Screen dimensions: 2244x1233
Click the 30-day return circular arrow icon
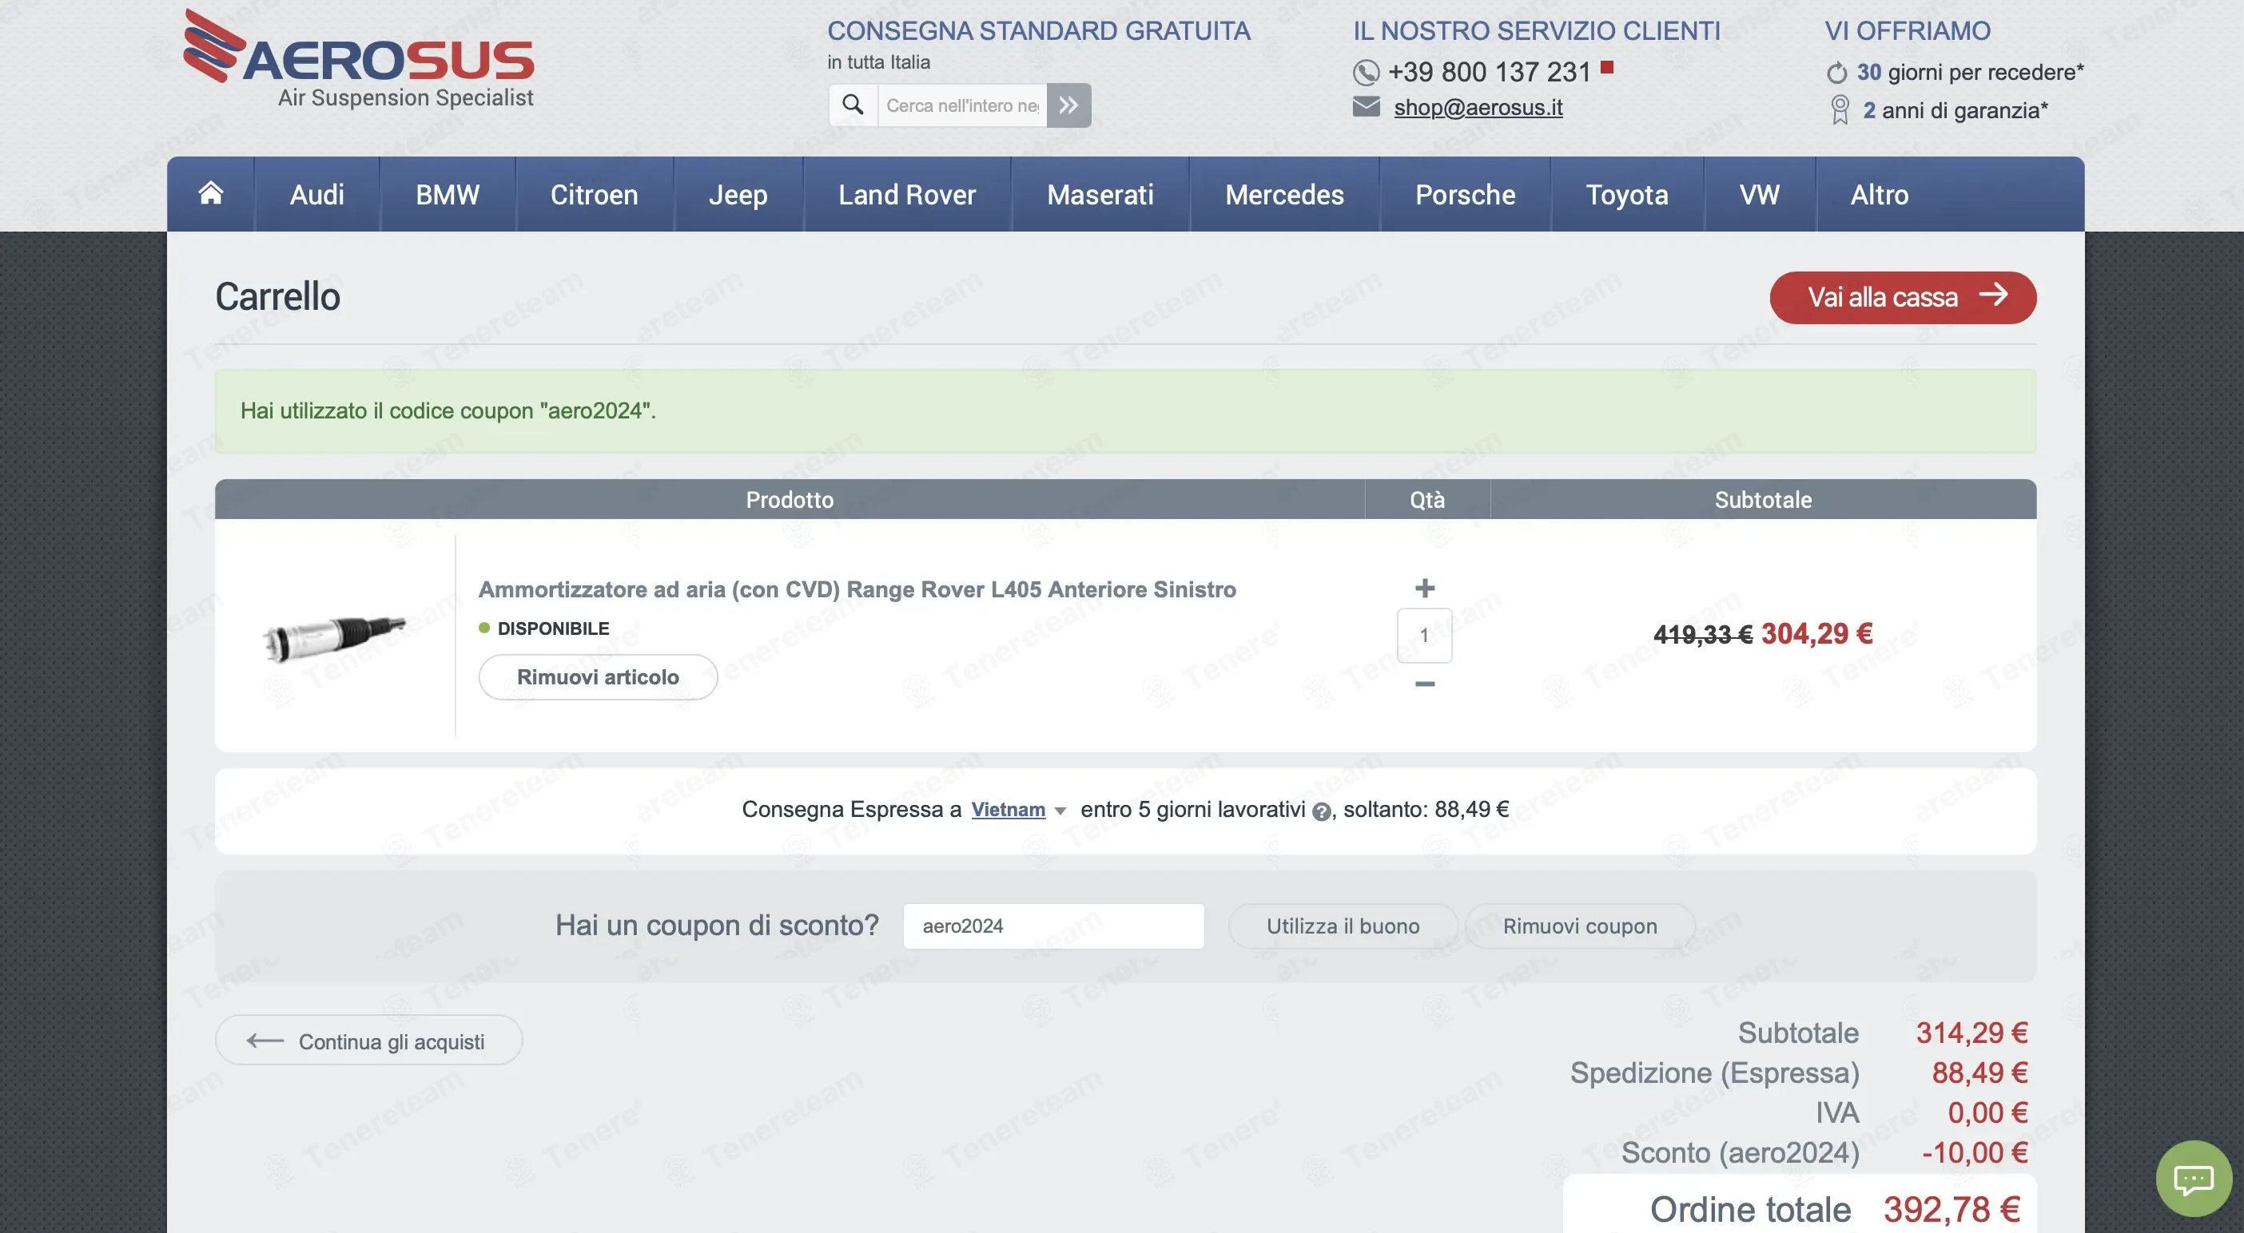1836,73
